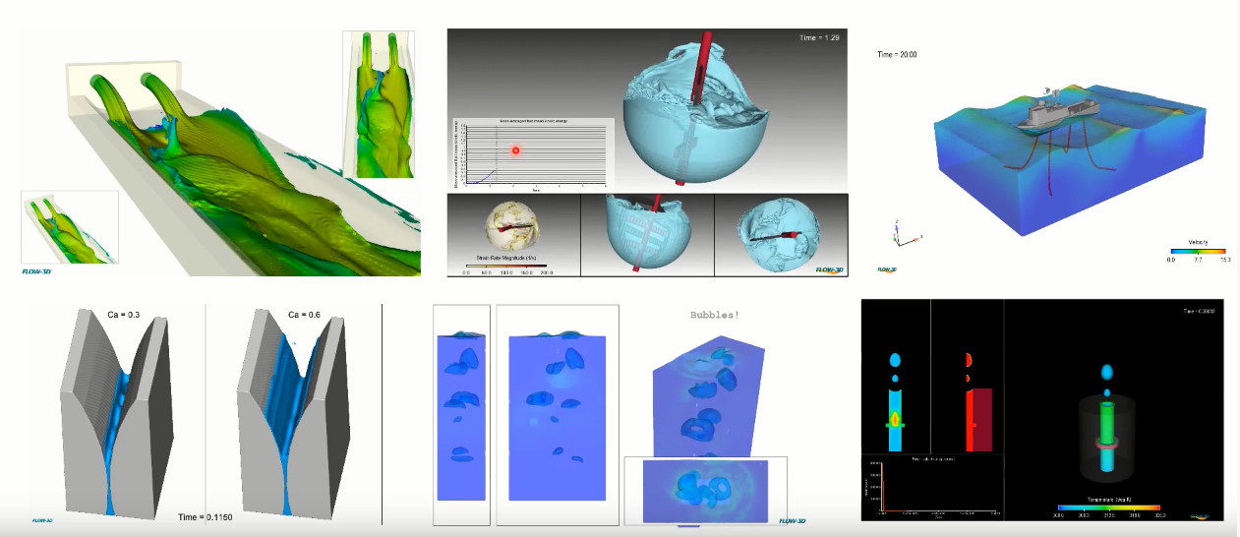Click the red marker on the kinetic energy graph
The image size is (1240, 537).
coord(514,150)
